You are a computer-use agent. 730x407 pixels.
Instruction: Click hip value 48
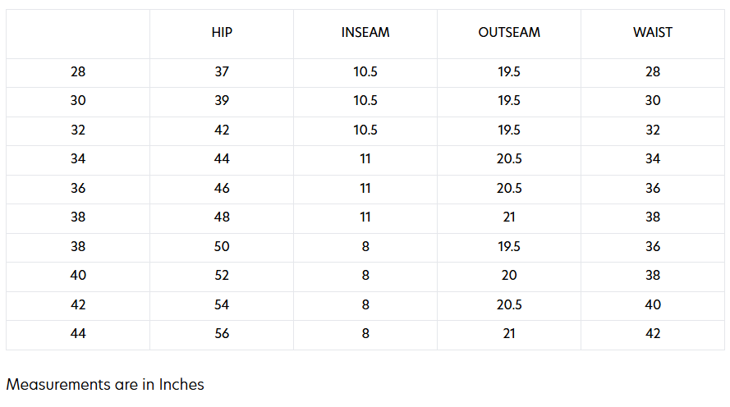[x=222, y=217]
